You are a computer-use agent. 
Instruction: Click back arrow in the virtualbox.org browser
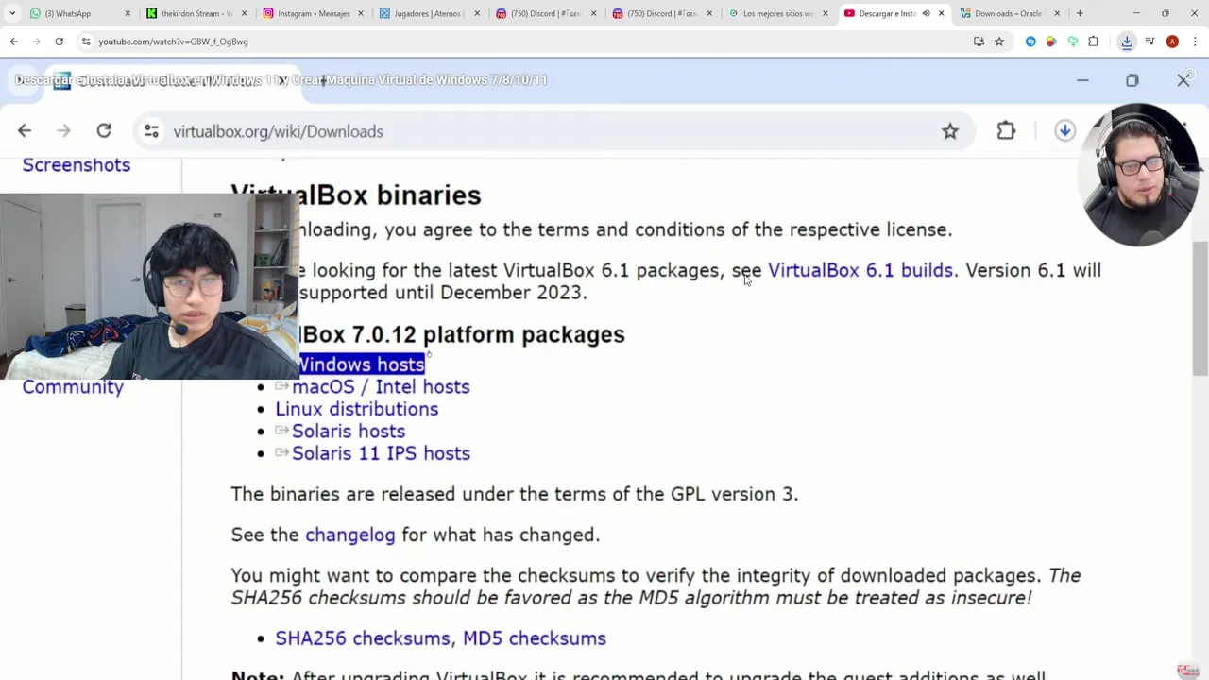(25, 131)
